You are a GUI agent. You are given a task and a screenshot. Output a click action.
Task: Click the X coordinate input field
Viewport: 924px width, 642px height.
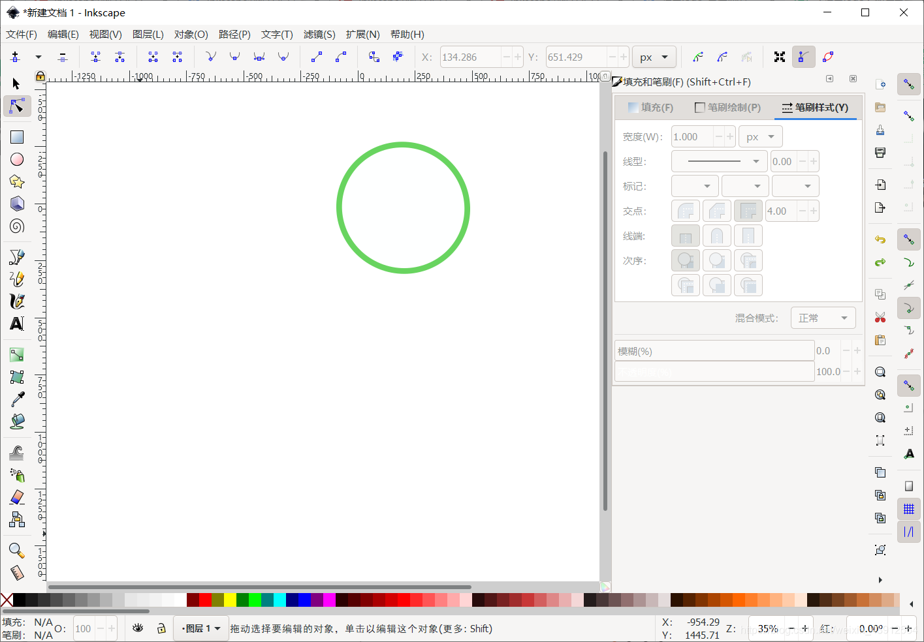tap(471, 57)
